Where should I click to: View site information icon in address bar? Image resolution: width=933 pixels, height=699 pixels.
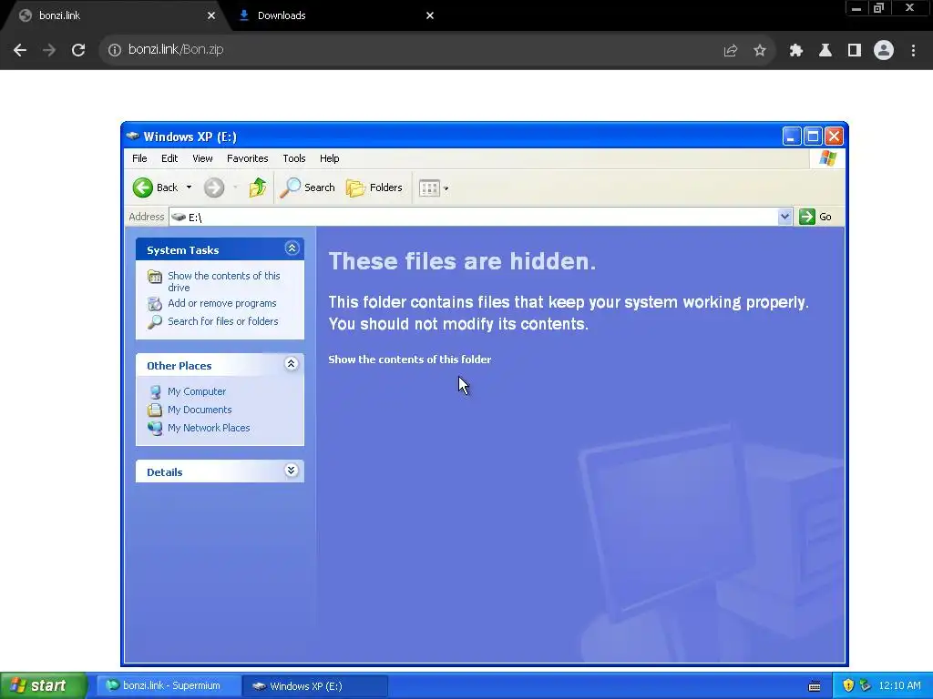click(114, 50)
